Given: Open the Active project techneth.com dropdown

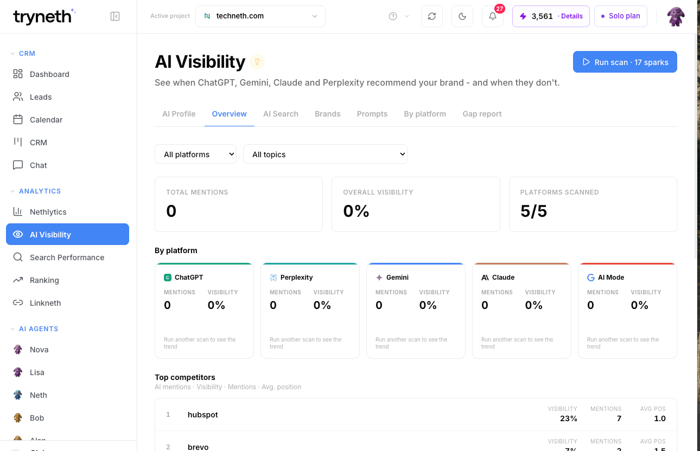Looking at the screenshot, I should [x=260, y=16].
